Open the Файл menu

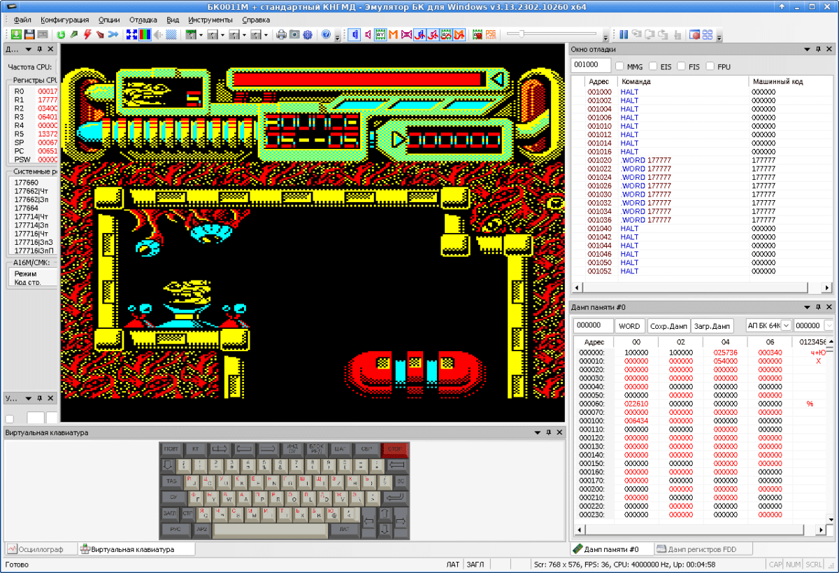coord(22,20)
